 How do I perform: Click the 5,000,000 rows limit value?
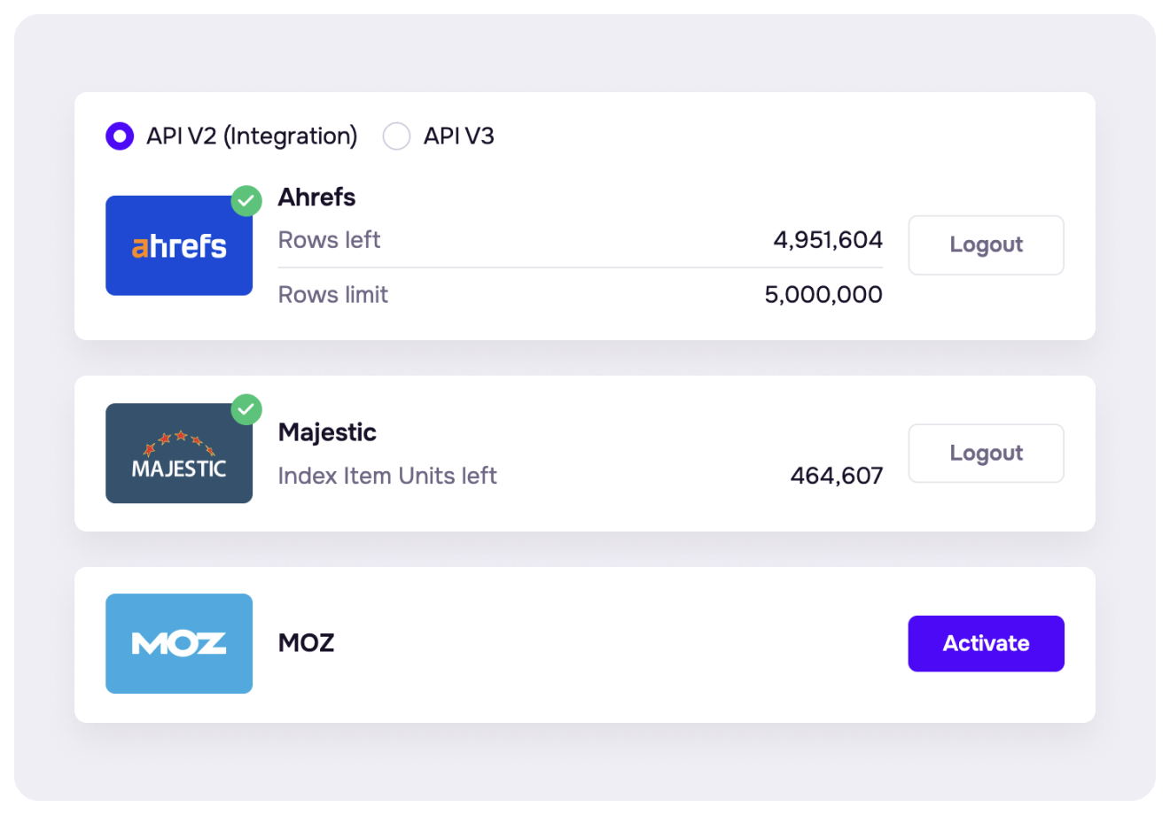pyautogui.click(x=823, y=295)
